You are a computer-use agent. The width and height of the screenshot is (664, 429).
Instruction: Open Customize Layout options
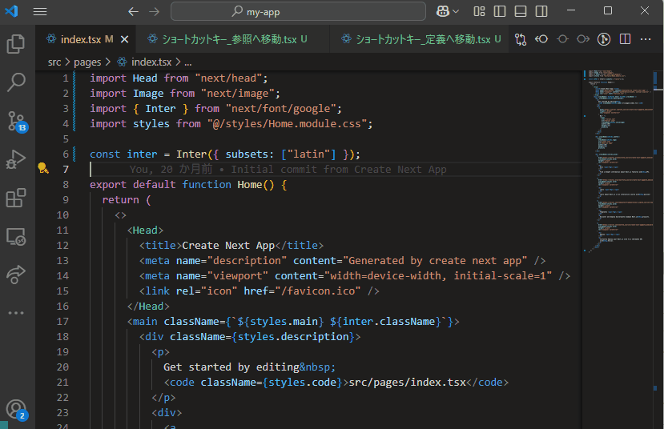click(479, 11)
